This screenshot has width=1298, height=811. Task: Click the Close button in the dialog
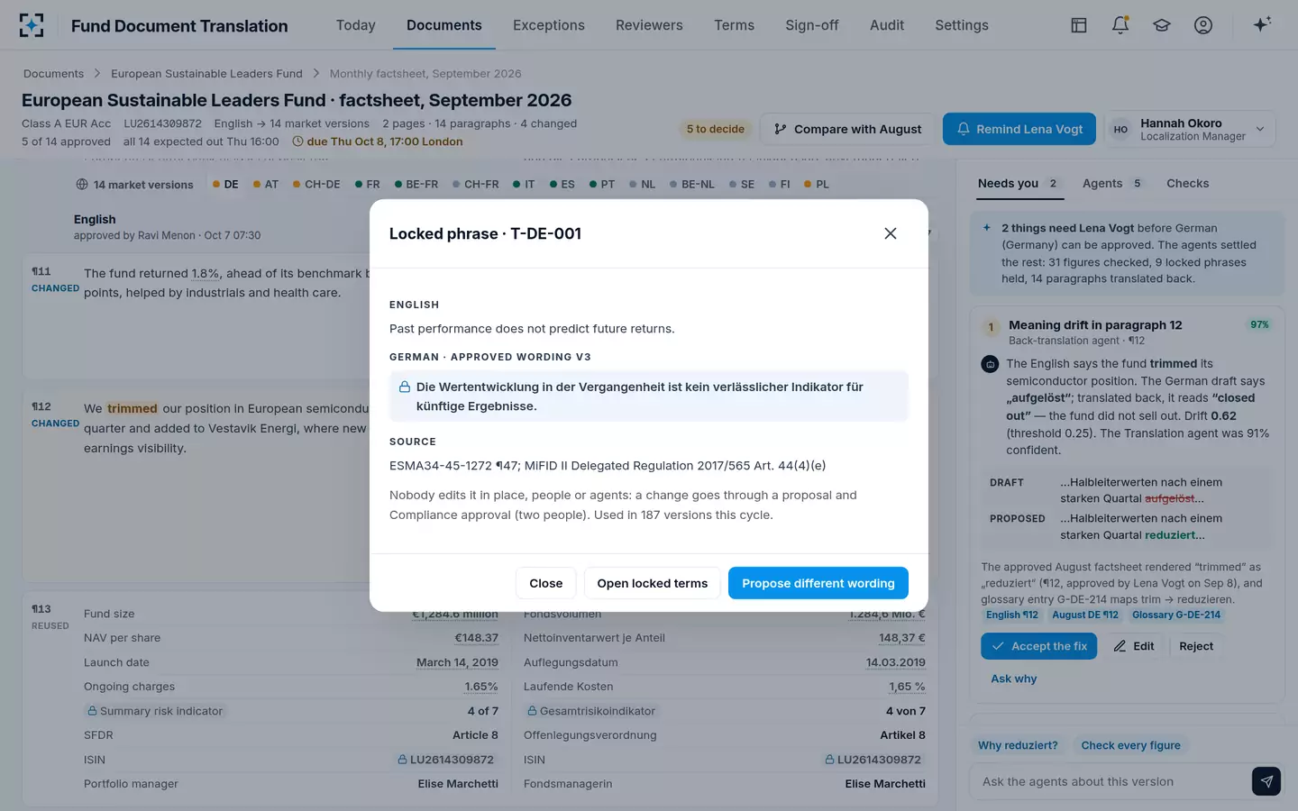[x=546, y=583]
